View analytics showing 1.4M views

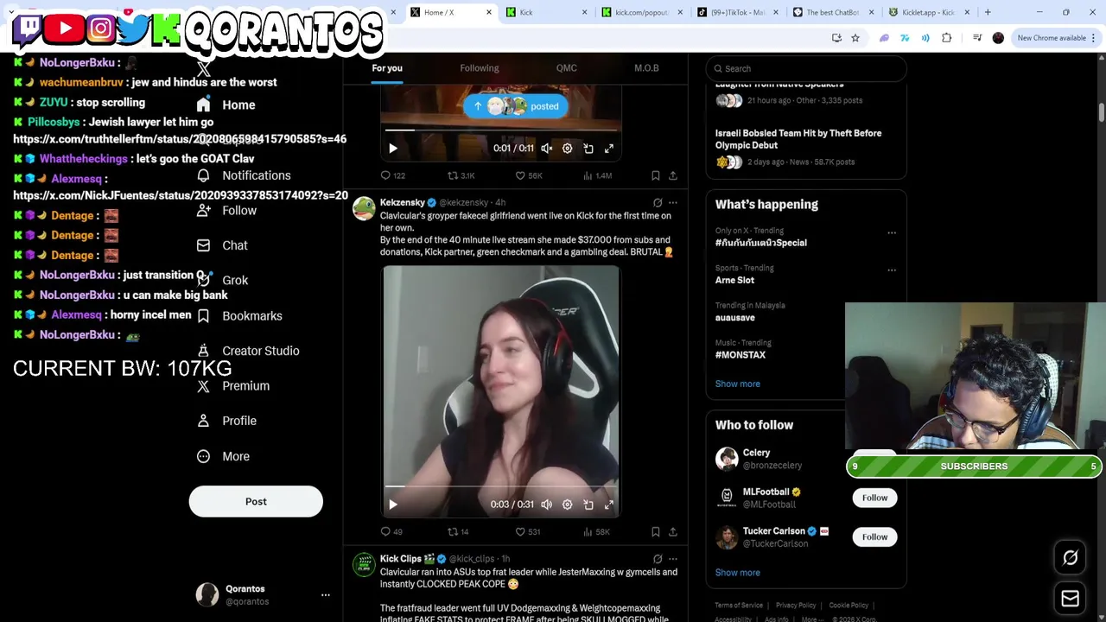pos(598,175)
